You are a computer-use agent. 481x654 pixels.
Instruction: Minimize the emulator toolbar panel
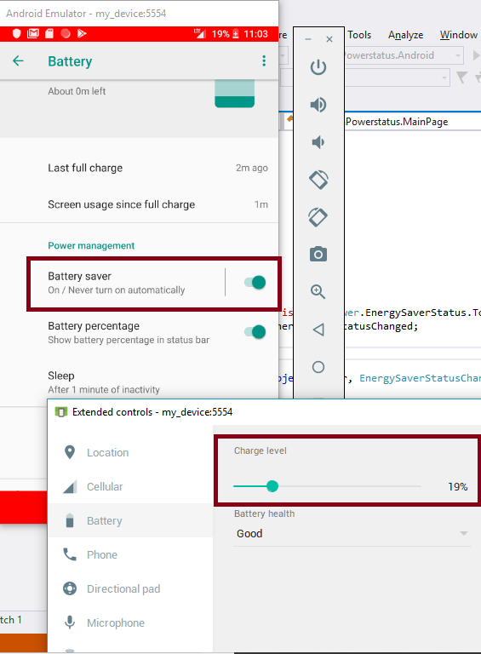click(308, 39)
